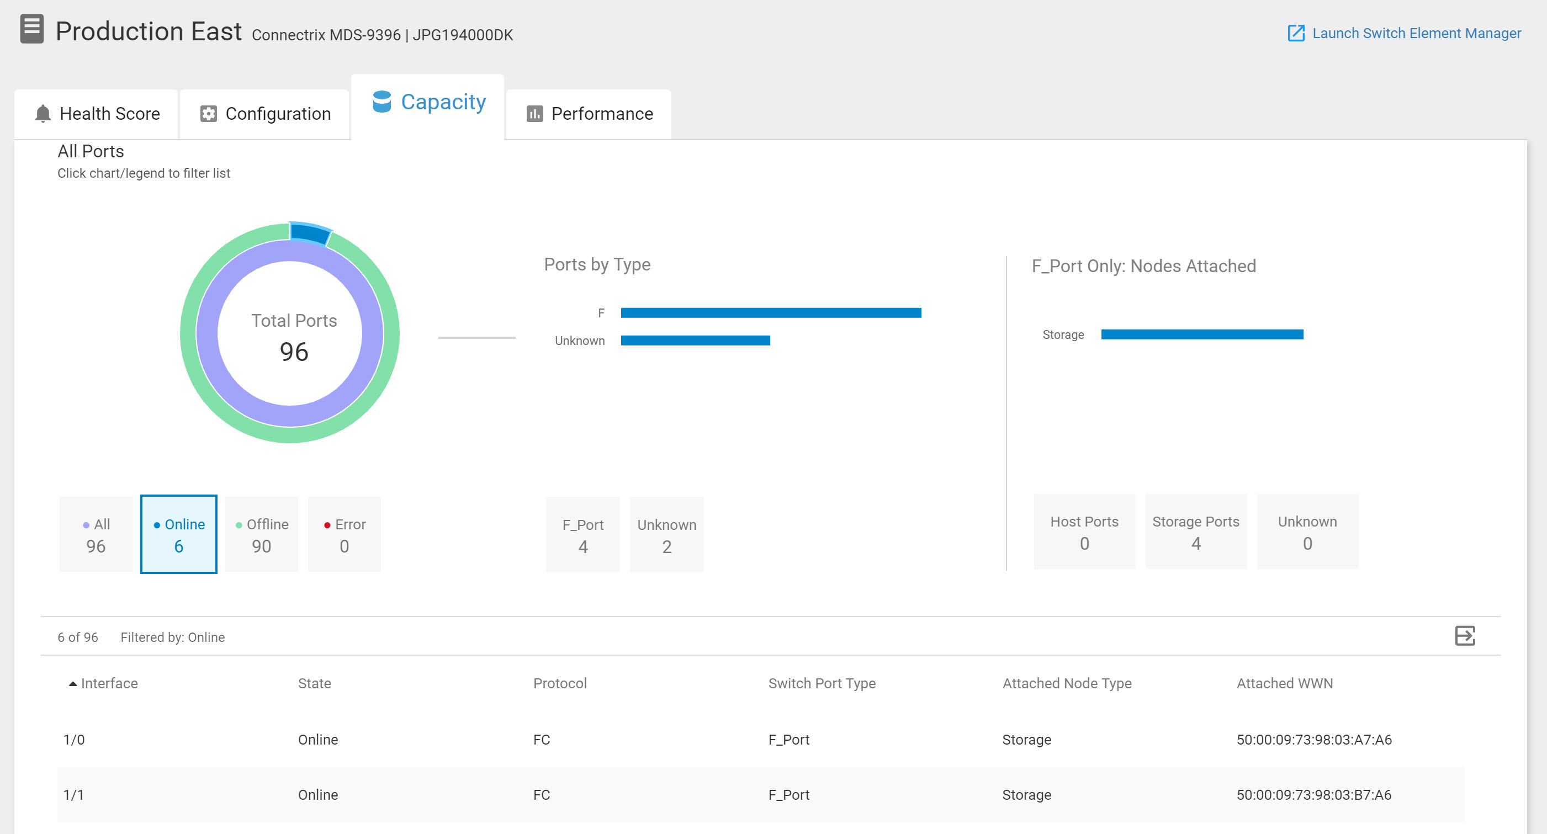Sort table by Switch Port Type column

(x=822, y=683)
